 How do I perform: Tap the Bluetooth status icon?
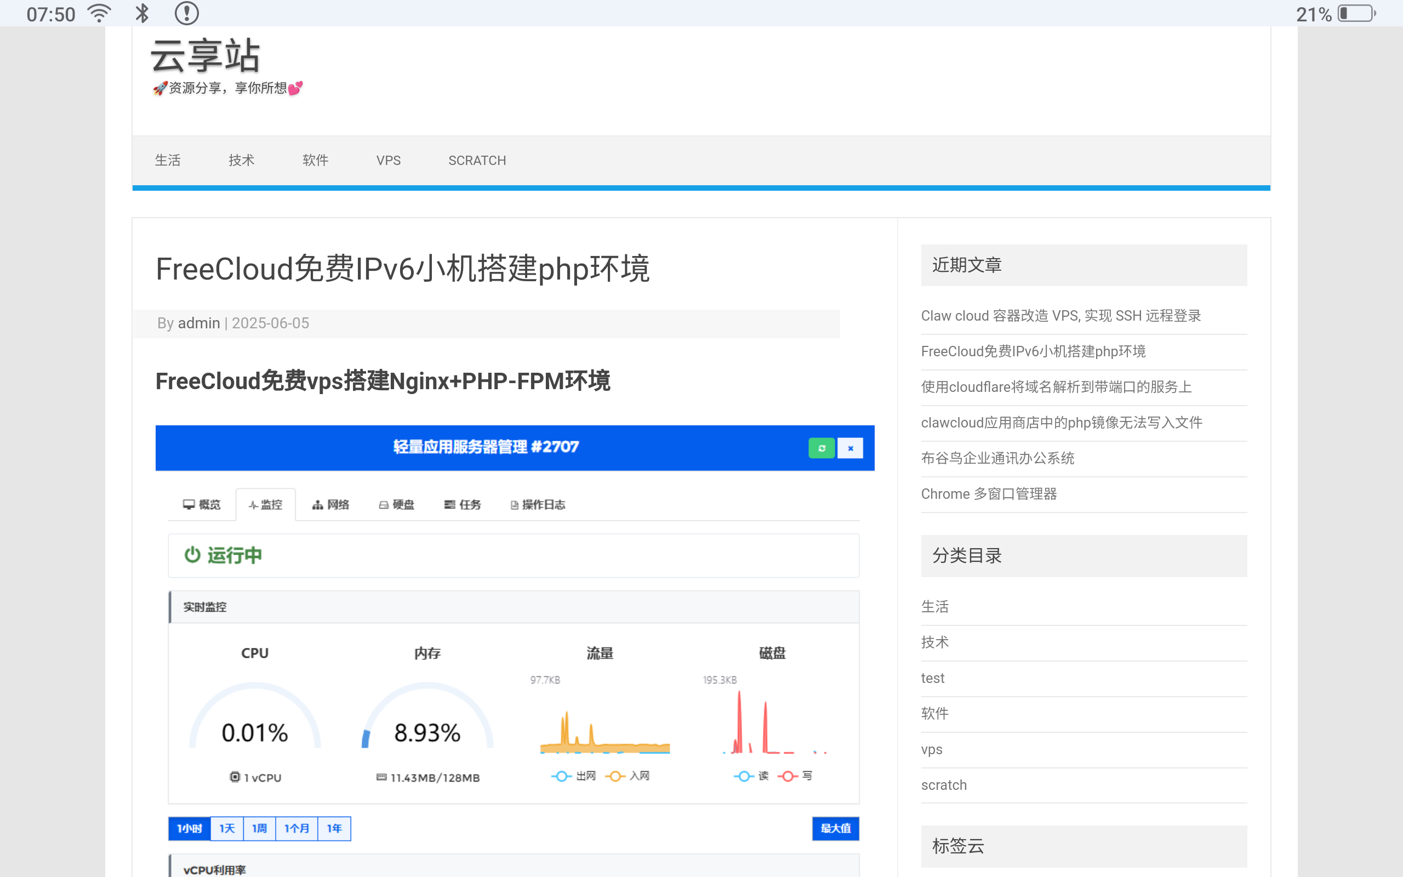(142, 13)
